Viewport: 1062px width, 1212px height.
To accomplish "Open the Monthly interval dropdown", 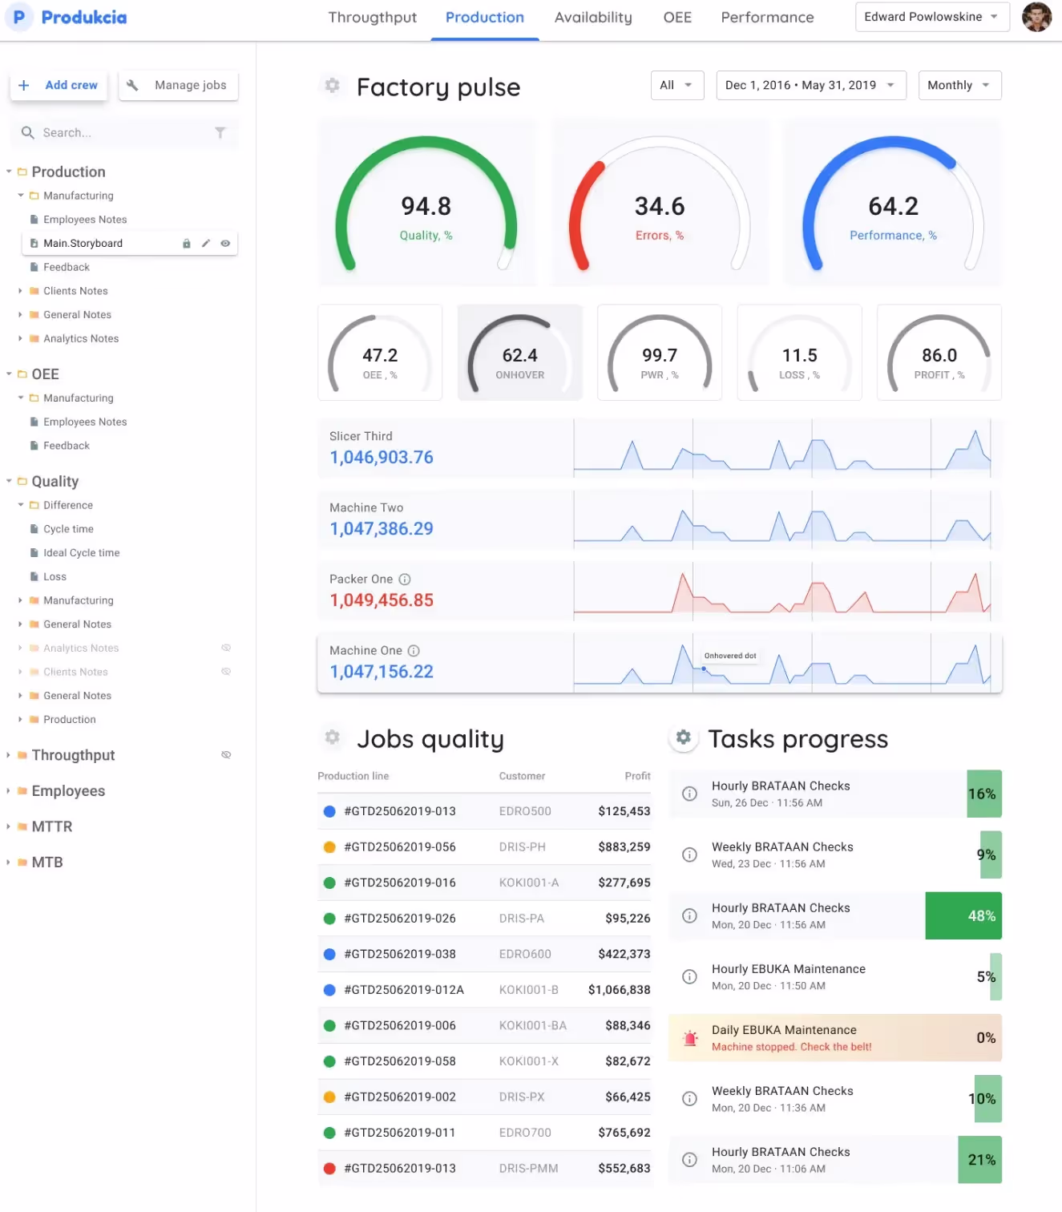I will [959, 85].
